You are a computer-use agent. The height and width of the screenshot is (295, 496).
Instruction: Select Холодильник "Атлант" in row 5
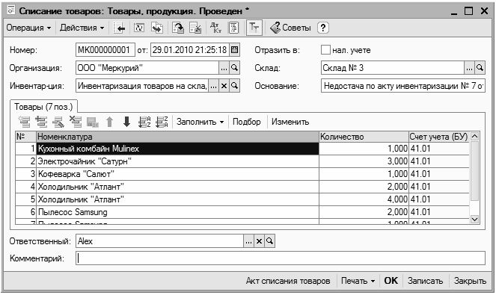click(x=177, y=199)
